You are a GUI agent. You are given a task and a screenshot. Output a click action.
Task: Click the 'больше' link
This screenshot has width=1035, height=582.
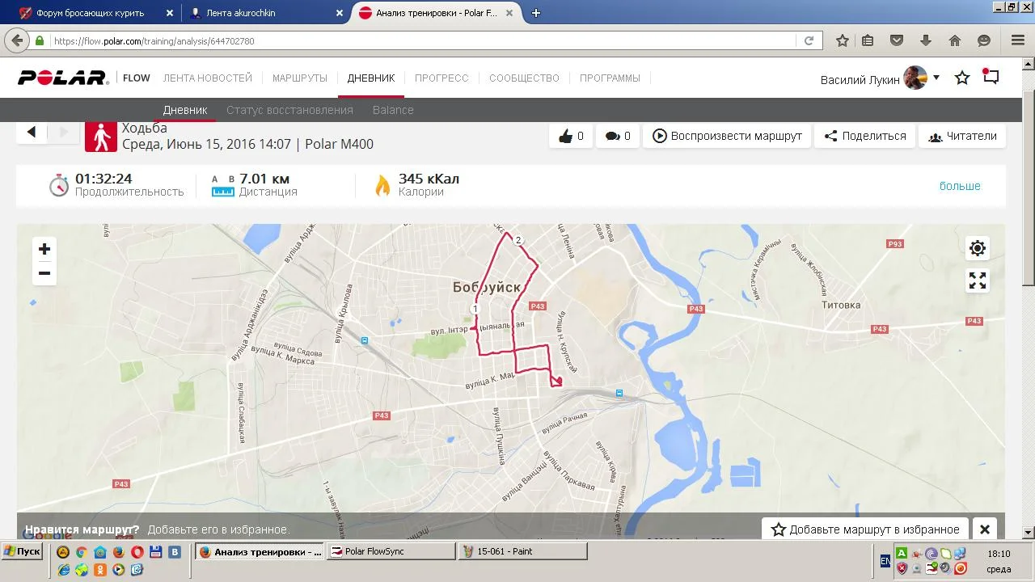pyautogui.click(x=960, y=186)
